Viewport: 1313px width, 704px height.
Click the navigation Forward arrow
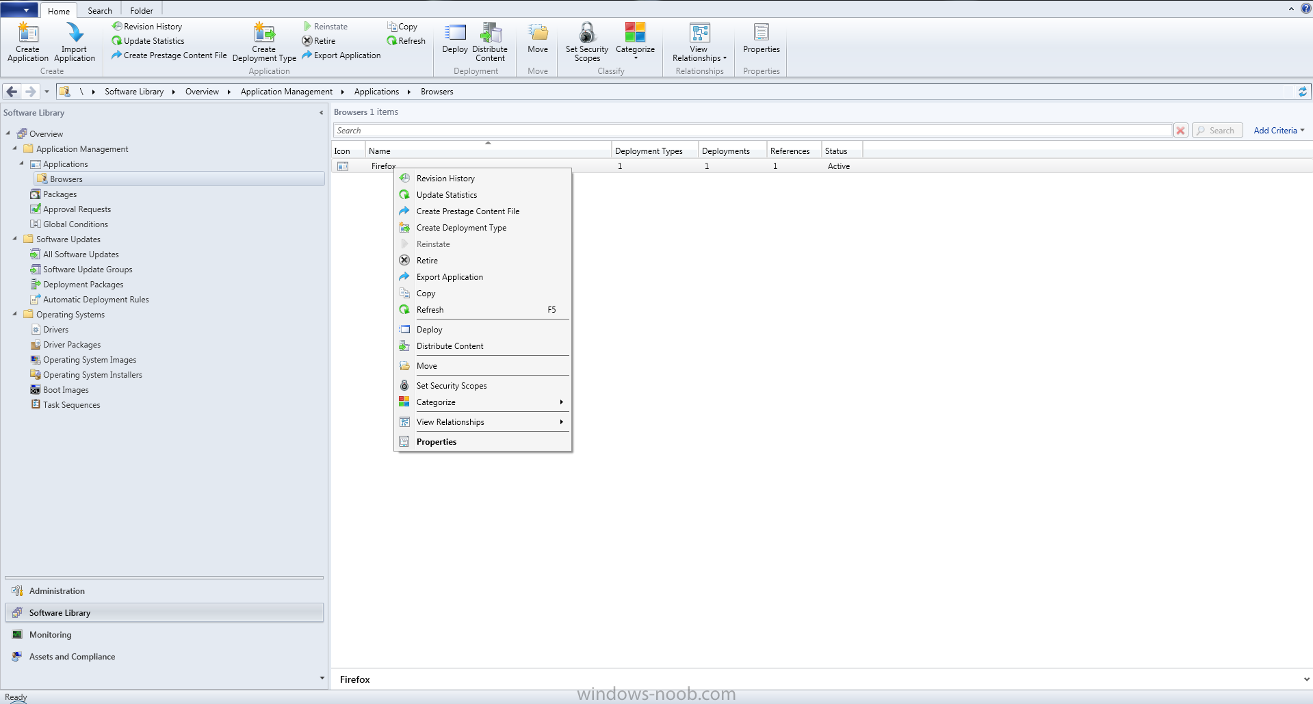tap(30, 91)
